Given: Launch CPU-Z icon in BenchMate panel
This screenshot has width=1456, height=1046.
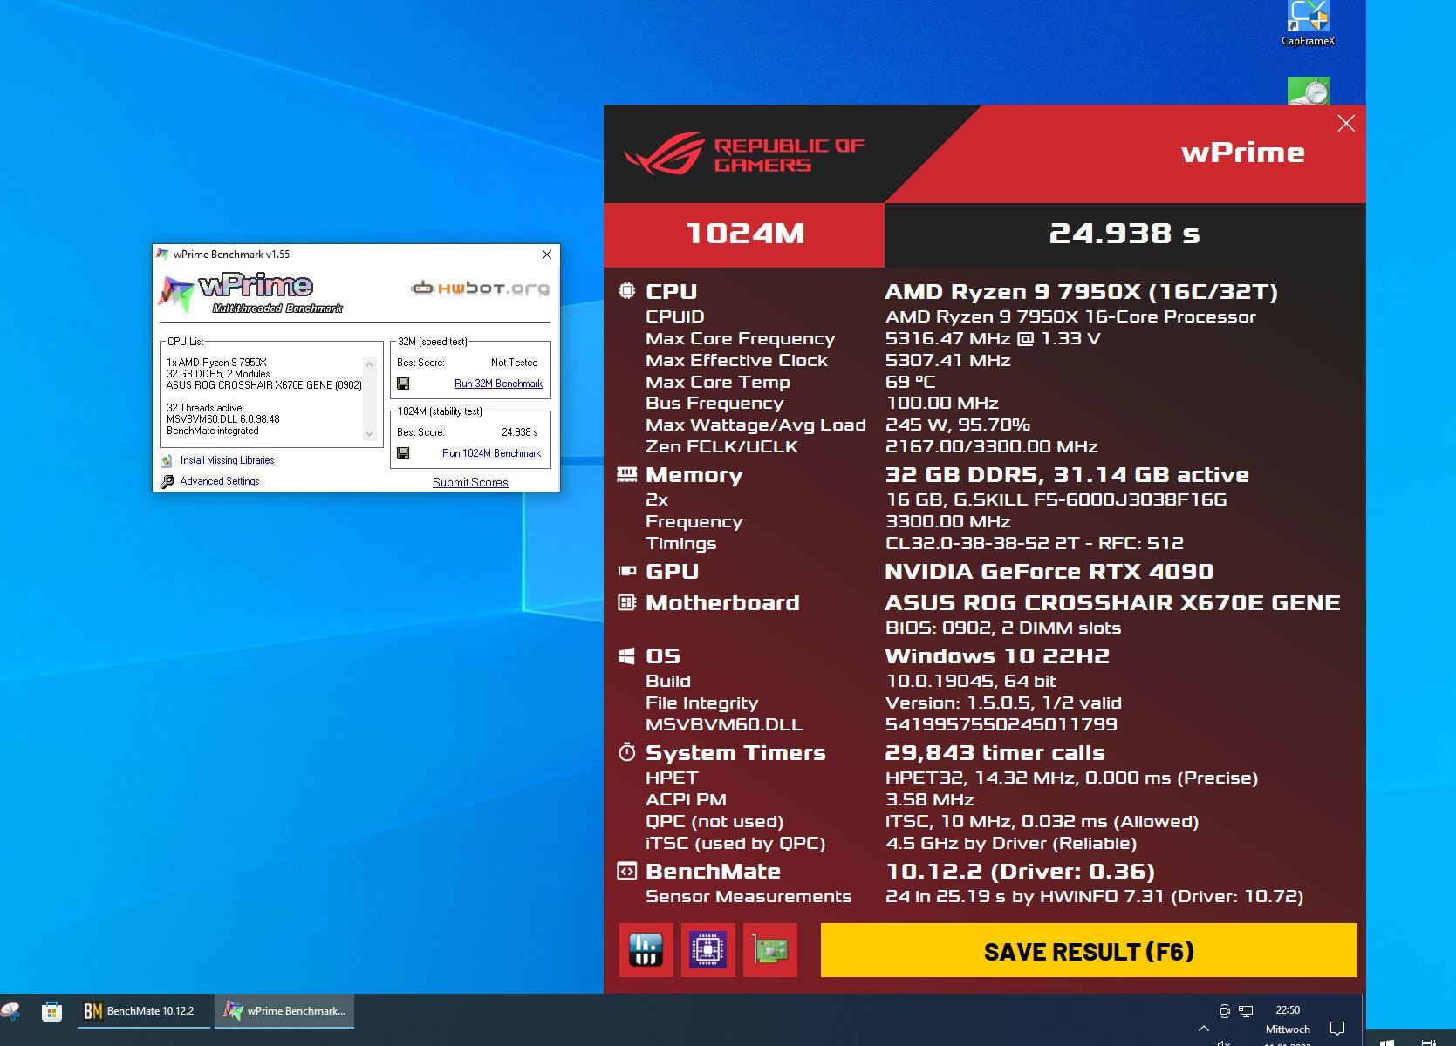Looking at the screenshot, I should point(708,950).
